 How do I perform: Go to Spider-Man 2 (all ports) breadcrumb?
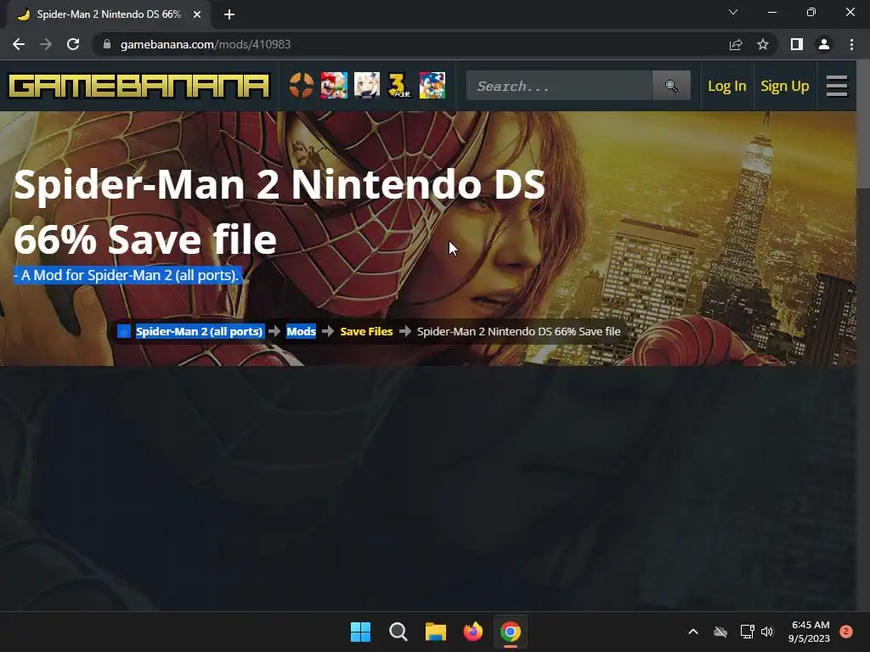(199, 332)
